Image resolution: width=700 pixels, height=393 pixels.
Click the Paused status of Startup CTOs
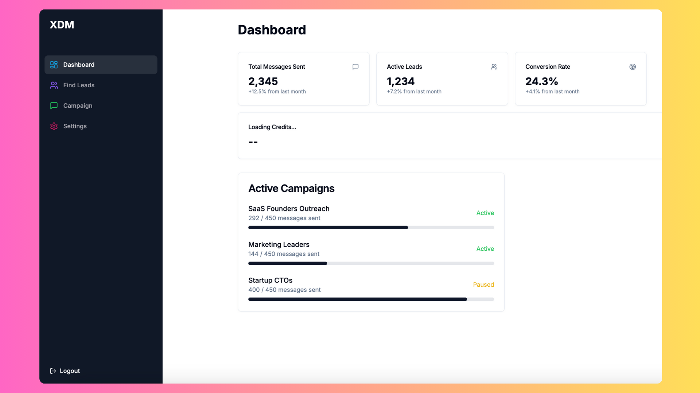click(483, 285)
